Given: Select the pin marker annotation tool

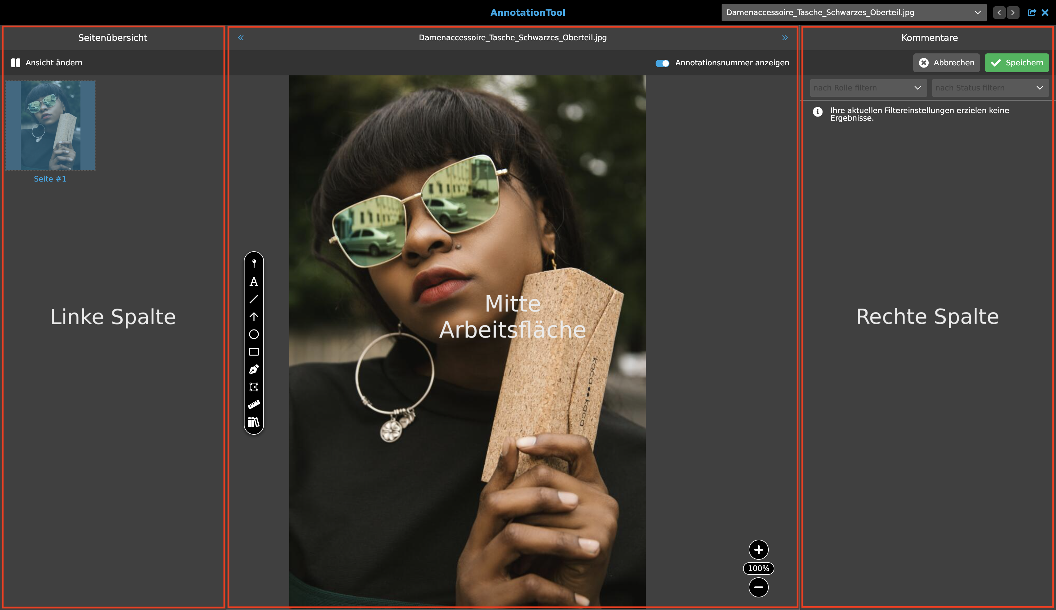Looking at the screenshot, I should 254,264.
